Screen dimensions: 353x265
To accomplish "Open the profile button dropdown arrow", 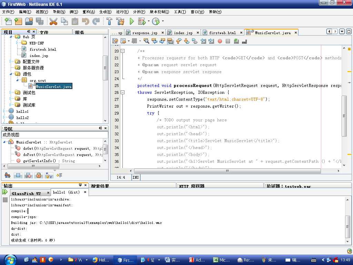I will (x=163, y=21).
